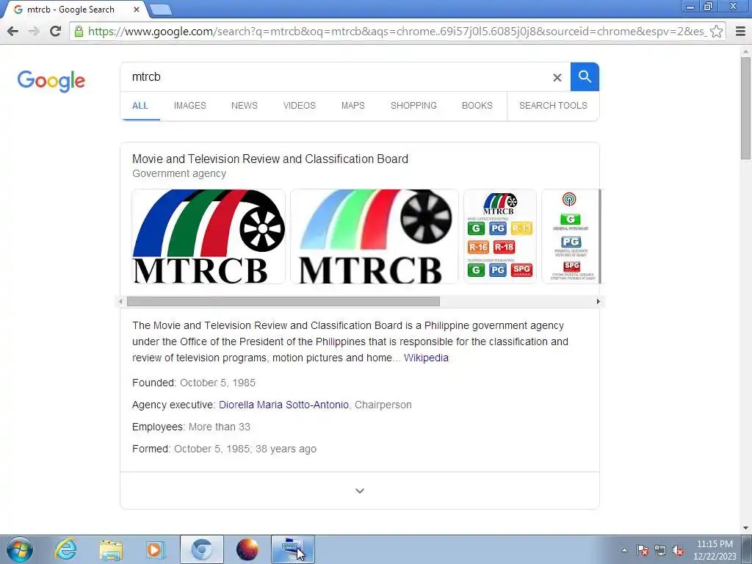The image size is (752, 564).
Task: Click 'Formed: October 5, 1985' line
Action: pos(224,449)
